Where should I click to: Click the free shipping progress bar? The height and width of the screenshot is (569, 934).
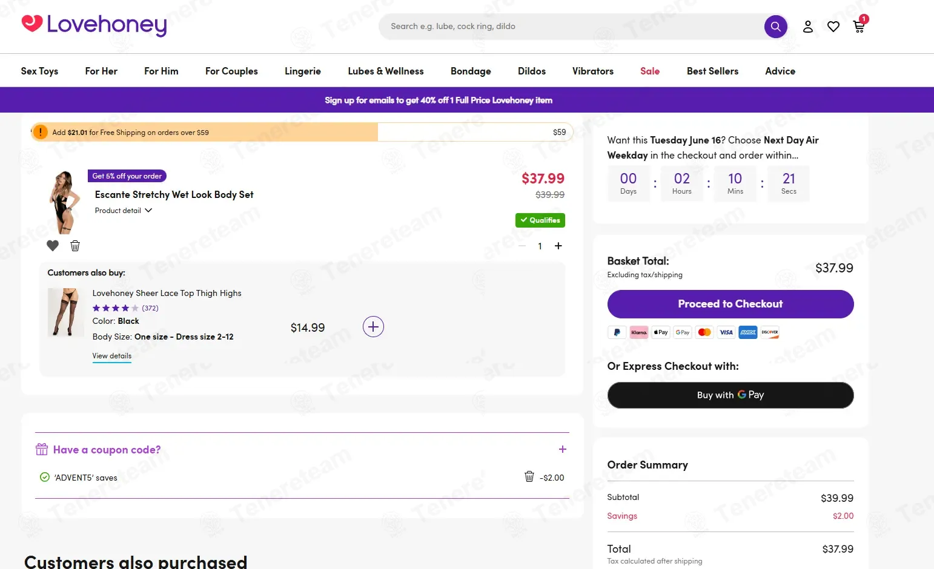click(302, 132)
